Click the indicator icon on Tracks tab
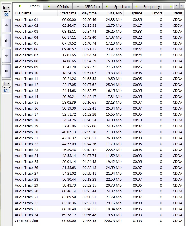Screen dimensions: 186x226 20,6
